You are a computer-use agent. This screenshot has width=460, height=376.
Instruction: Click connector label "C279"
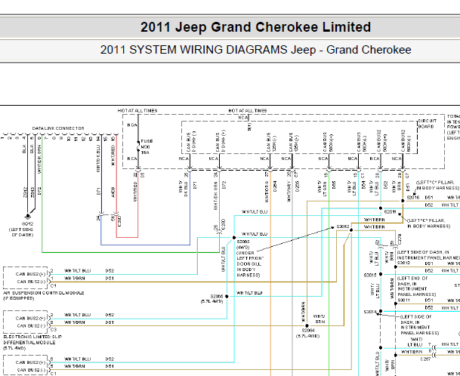click(400, 239)
